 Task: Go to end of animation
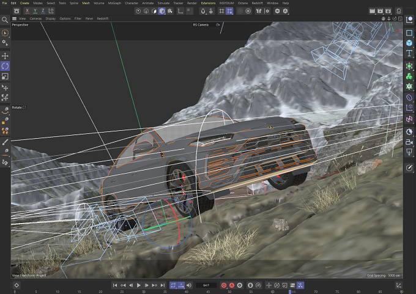pyautogui.click(x=163, y=285)
